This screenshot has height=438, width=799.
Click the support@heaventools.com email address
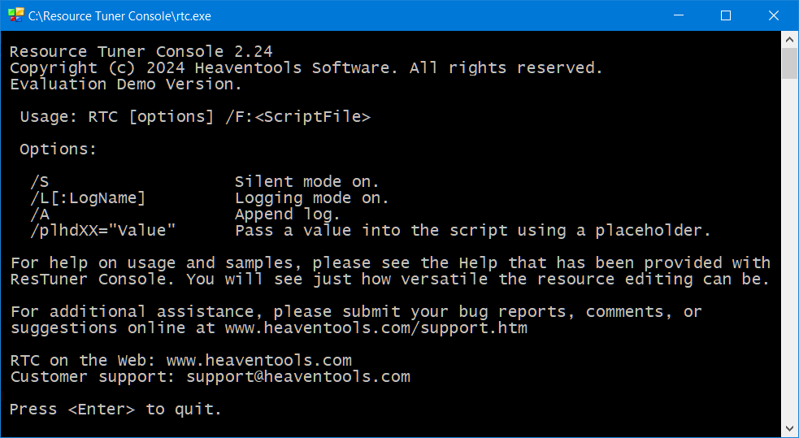pyautogui.click(x=298, y=377)
